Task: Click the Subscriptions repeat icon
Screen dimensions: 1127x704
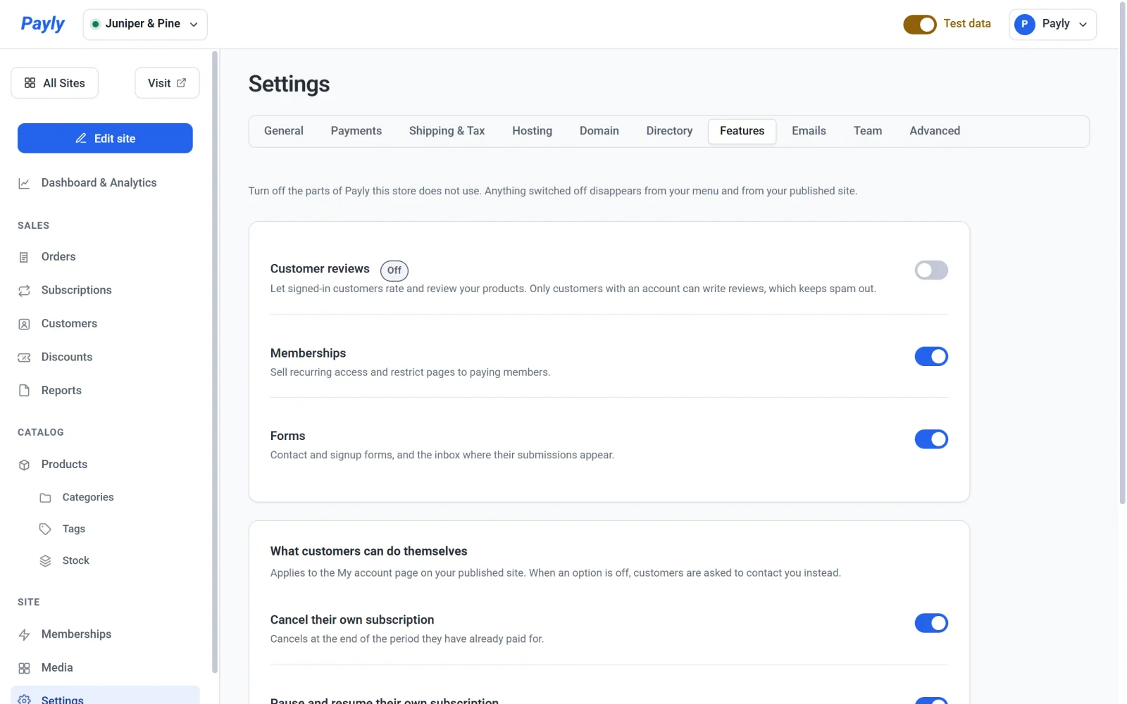Action: click(24, 290)
